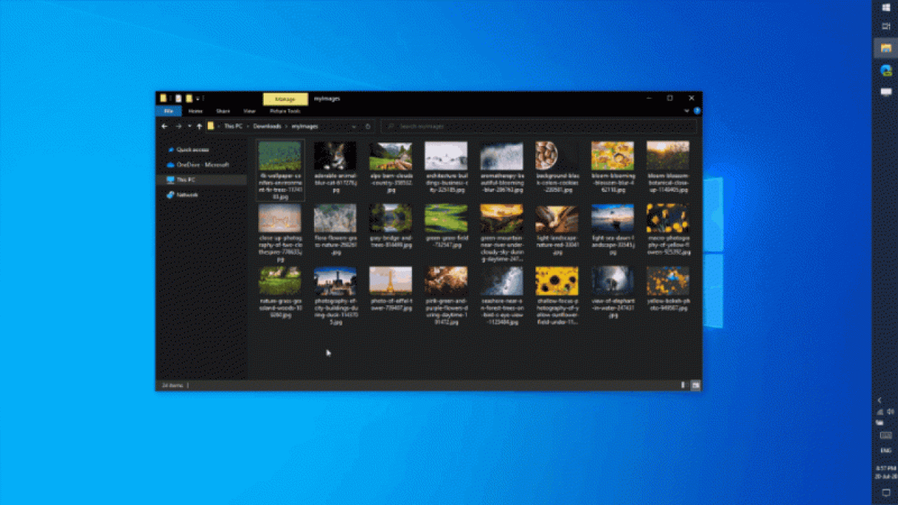Select OneDrive - Microsoft in the sidebar

[202, 165]
